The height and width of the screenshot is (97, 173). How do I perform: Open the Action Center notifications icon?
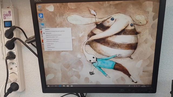[x=148, y=86]
